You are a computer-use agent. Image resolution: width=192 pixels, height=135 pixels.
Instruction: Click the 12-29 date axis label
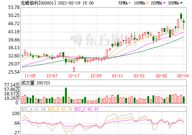pos(96,76)
